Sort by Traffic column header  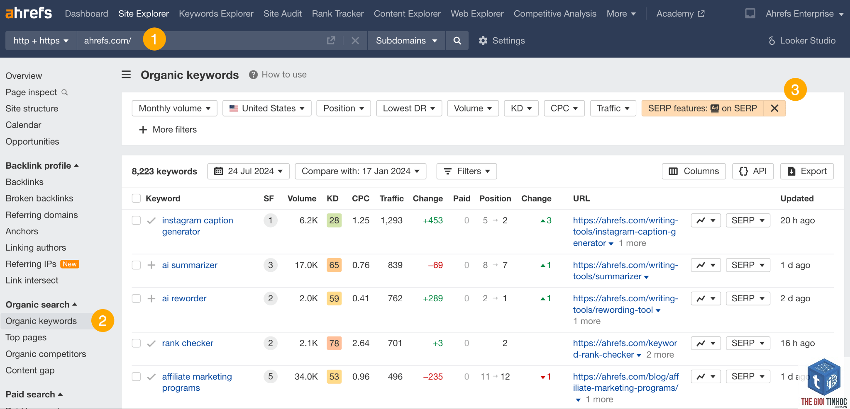391,198
